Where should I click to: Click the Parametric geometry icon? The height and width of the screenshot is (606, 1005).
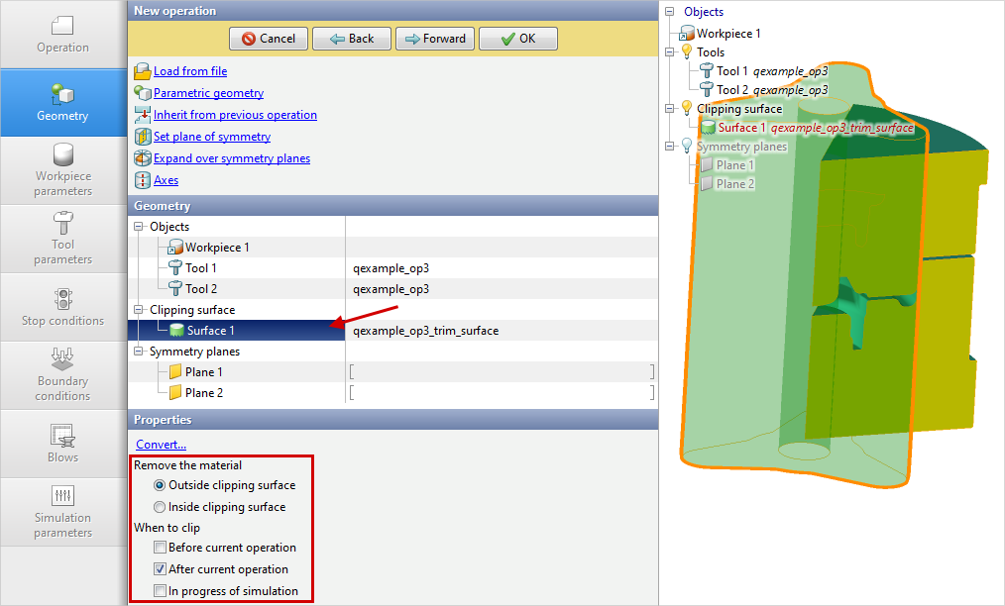142,93
